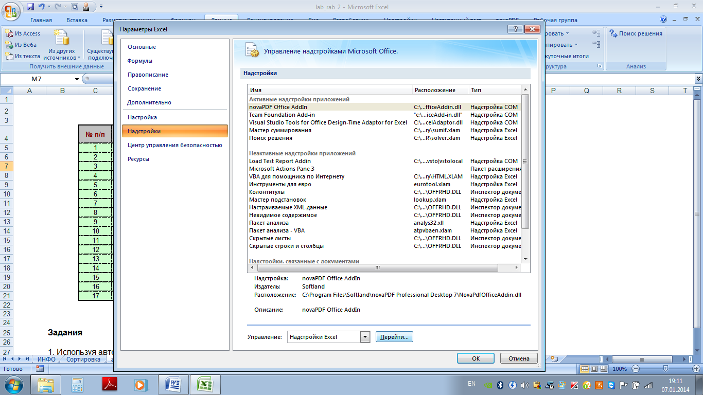Select Team Foundation Add-in row
This screenshot has height=395, width=703.
pos(384,115)
